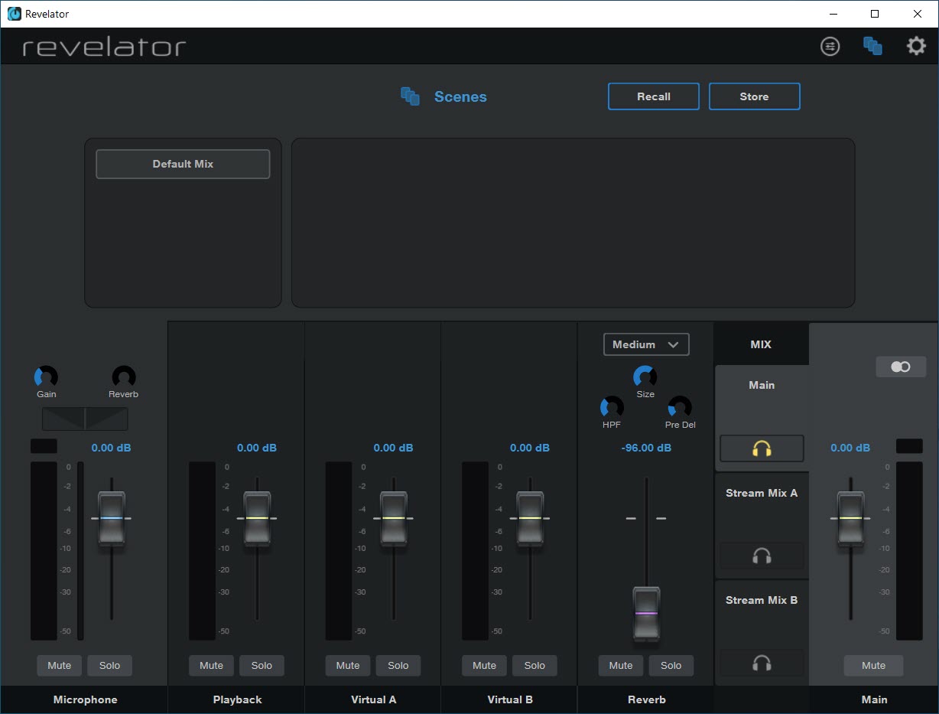Select the Default Mix scene
The height and width of the screenshot is (714, 939).
[x=183, y=164]
